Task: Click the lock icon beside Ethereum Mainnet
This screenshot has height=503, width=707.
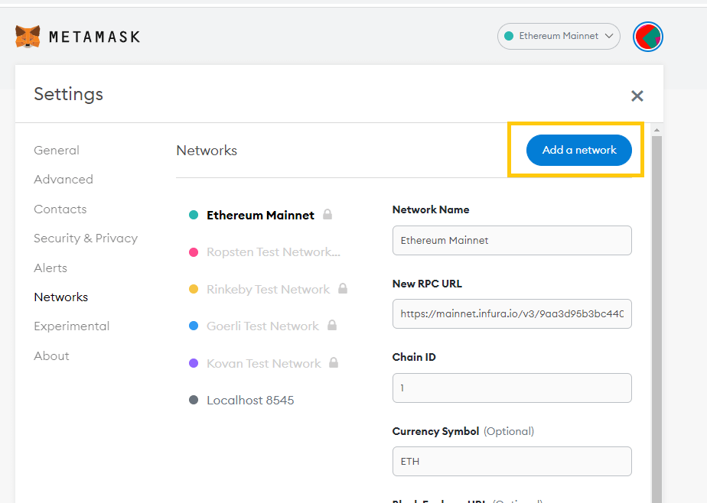Action: click(x=327, y=214)
